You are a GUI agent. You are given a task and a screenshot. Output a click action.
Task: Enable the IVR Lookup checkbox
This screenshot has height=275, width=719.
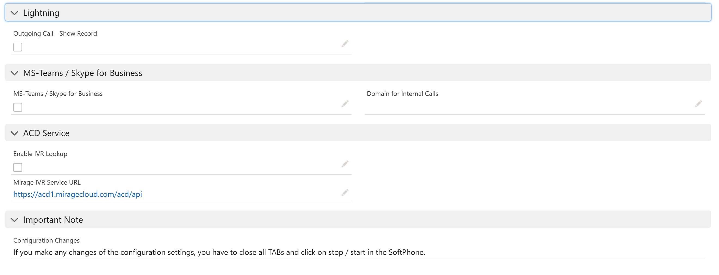coord(18,168)
